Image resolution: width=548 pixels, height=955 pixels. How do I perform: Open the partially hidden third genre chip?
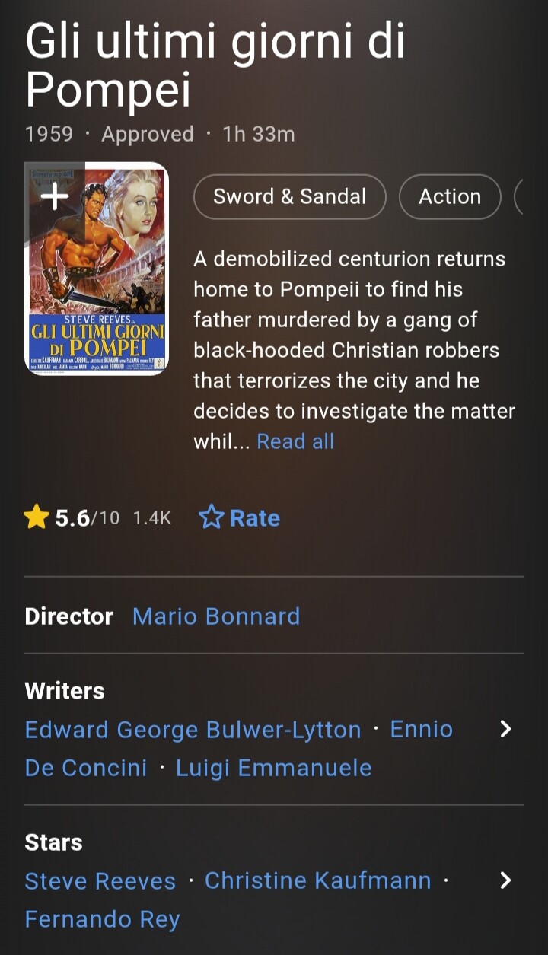coord(519,197)
